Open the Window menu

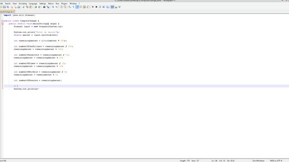(73, 4)
